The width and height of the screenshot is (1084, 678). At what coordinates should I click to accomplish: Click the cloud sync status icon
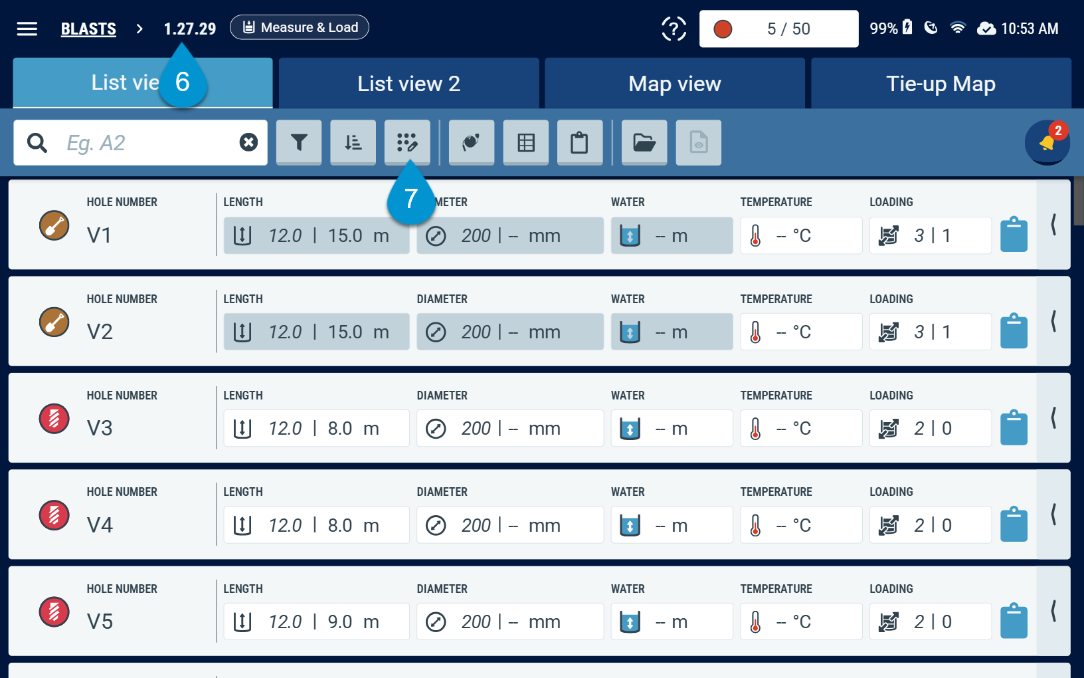pos(986,29)
